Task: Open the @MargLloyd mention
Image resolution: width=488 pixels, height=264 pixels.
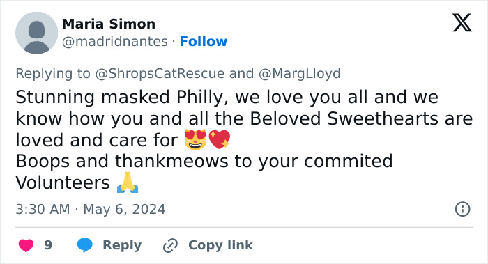Action: tap(299, 74)
